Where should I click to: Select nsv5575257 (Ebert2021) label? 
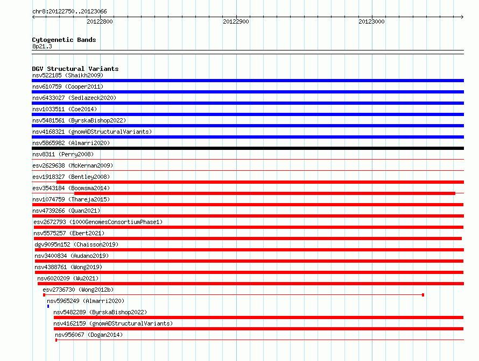click(x=69, y=233)
